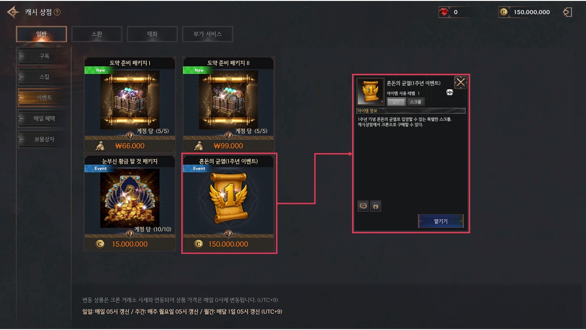This screenshot has height=330, width=586.
Task: Open the help question-mark icon by 캐시 상점
Action: coord(57,12)
